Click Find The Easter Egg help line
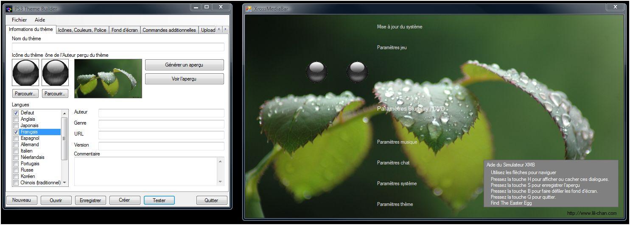The image size is (630, 225). click(x=511, y=203)
